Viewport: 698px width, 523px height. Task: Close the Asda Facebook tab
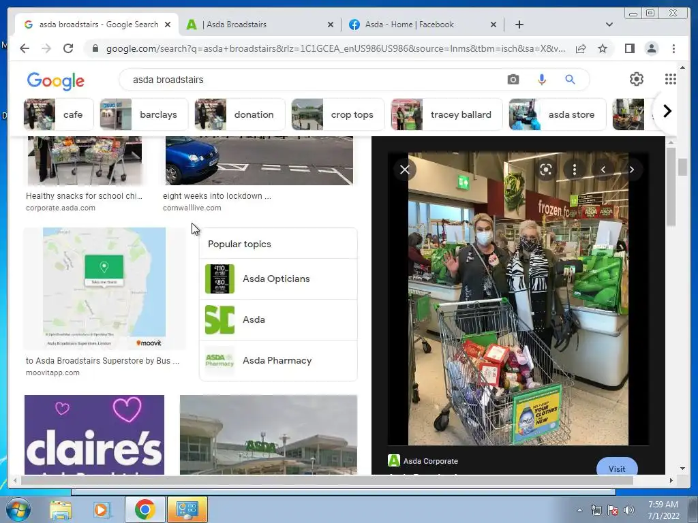point(494,25)
